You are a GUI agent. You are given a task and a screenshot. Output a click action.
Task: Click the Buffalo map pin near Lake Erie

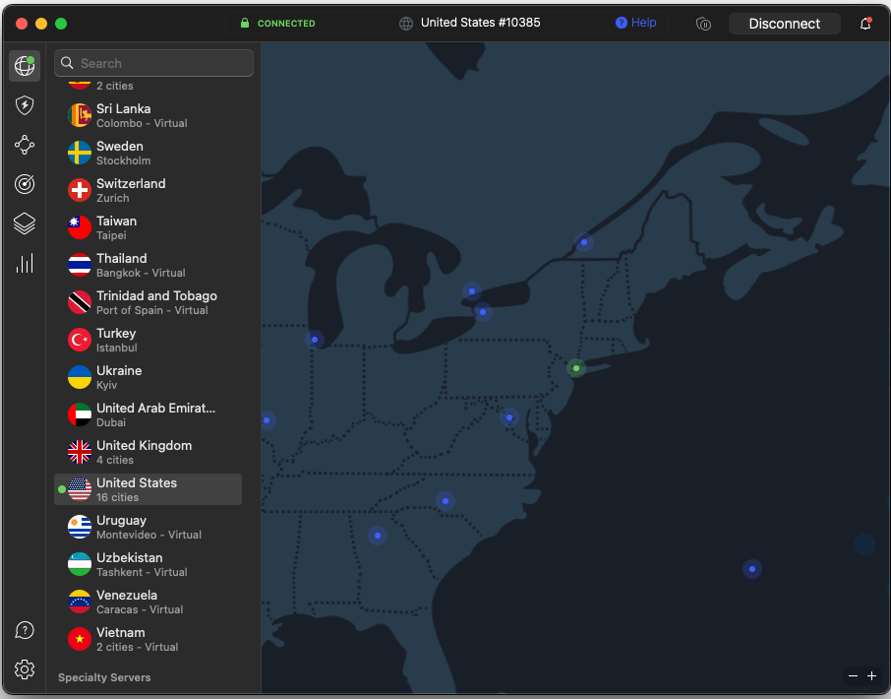point(483,312)
